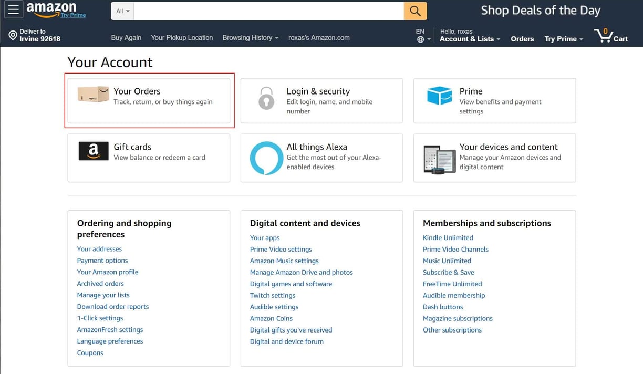This screenshot has width=643, height=374.
Task: Open the Try Prime dropdown in navbar
Action: tap(564, 39)
